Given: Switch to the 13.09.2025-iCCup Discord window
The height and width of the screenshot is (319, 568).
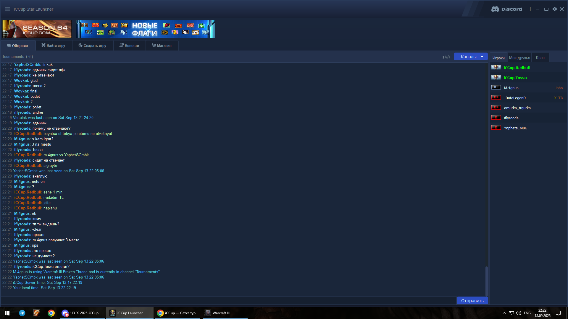Looking at the screenshot, I should point(82,313).
